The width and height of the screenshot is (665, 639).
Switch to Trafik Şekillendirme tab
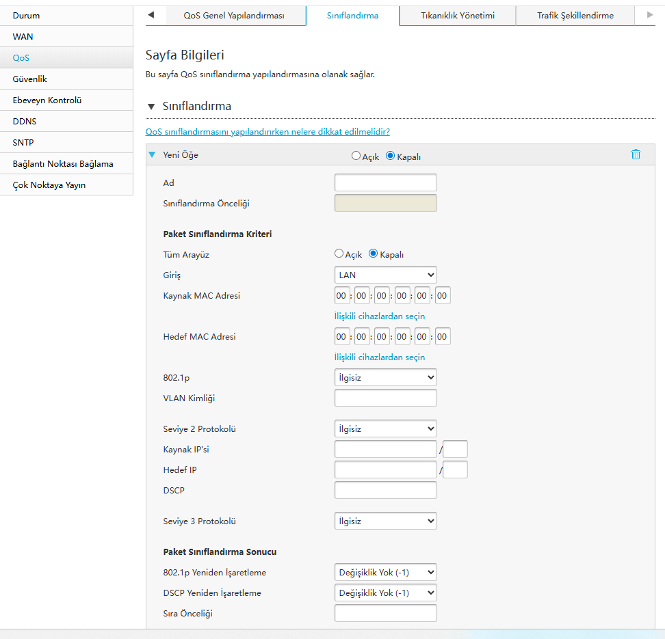pos(575,16)
